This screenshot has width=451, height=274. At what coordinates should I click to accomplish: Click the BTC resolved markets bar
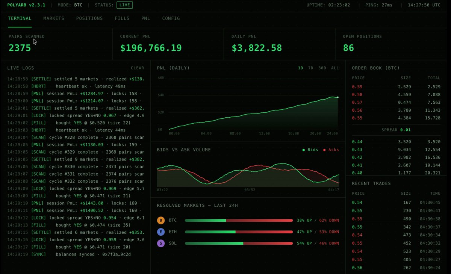coord(239,221)
